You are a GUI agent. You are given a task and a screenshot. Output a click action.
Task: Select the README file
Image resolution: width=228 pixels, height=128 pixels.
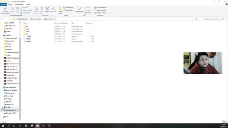[28, 41]
